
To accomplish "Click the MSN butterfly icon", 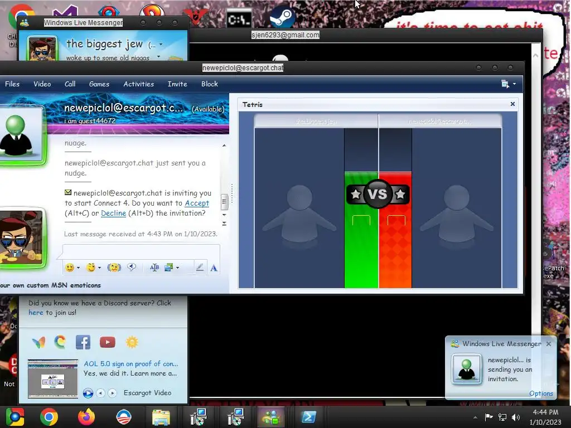I will (x=38, y=342).
